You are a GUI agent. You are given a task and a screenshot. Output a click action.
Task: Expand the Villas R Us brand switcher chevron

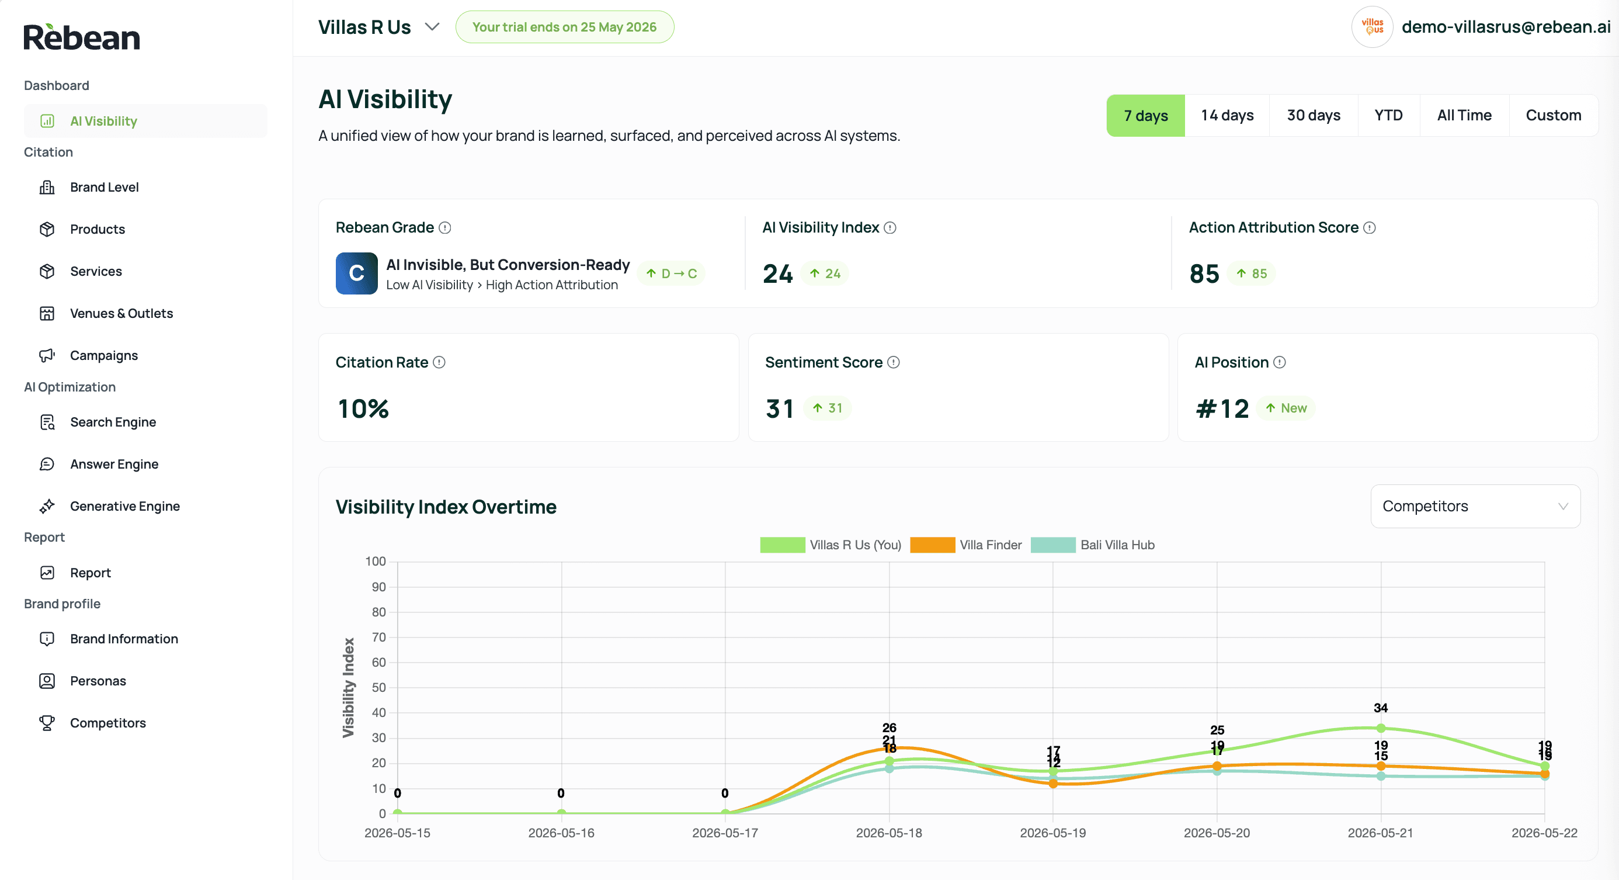tap(432, 27)
